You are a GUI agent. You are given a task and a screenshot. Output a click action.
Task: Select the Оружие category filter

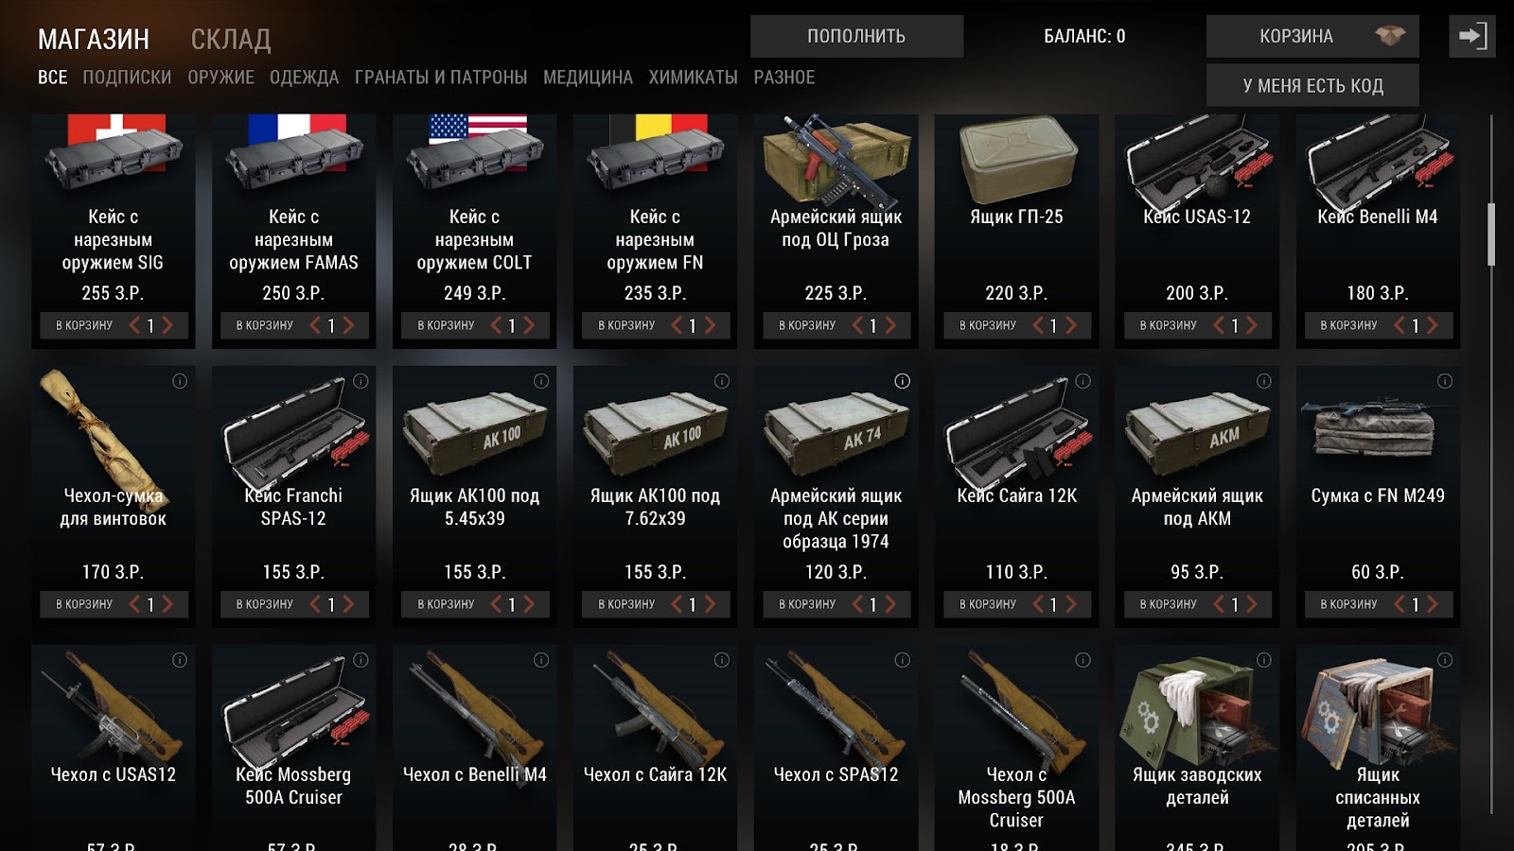pyautogui.click(x=220, y=78)
